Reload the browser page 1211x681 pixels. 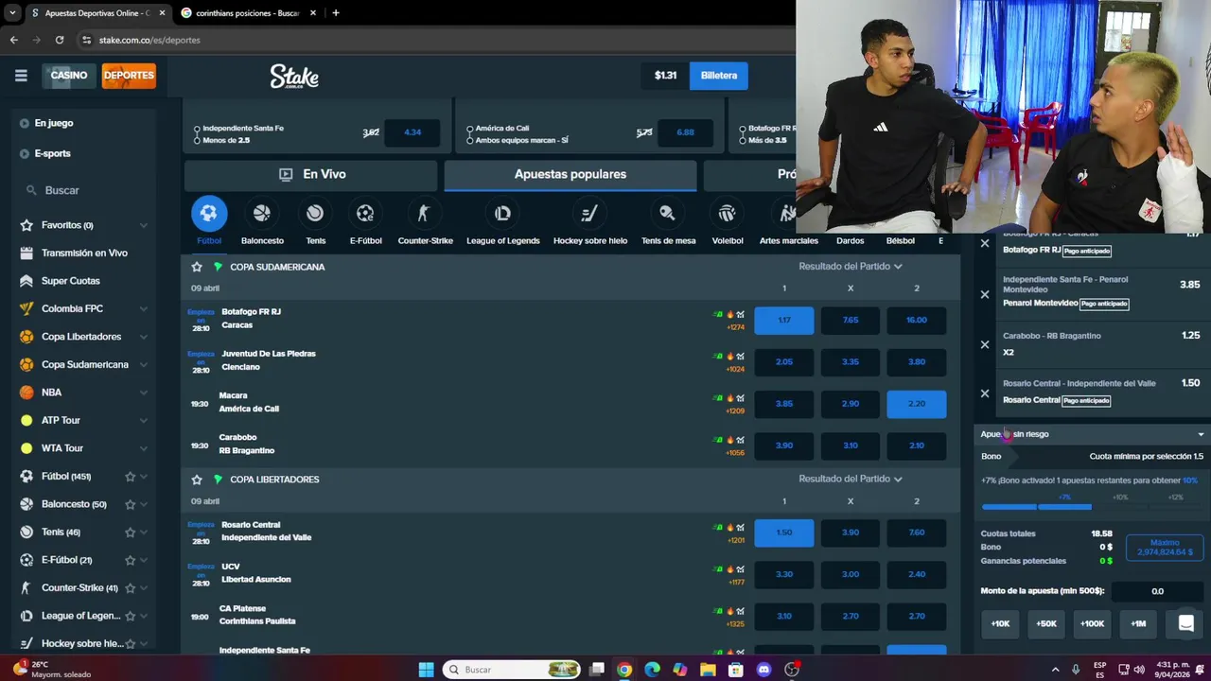coord(59,40)
